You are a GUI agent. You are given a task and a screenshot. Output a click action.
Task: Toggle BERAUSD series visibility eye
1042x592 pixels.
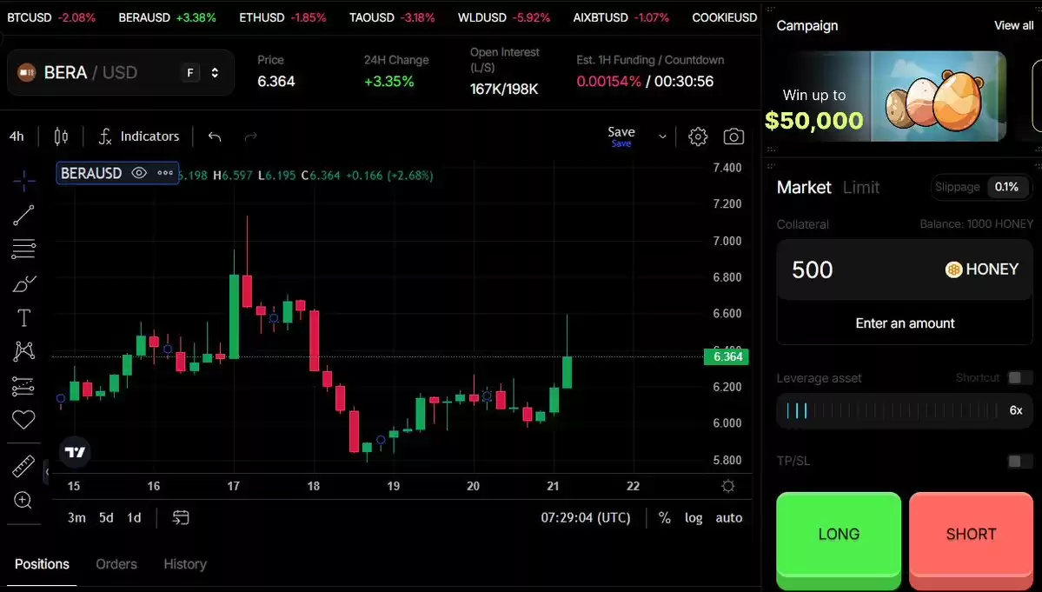tap(139, 173)
